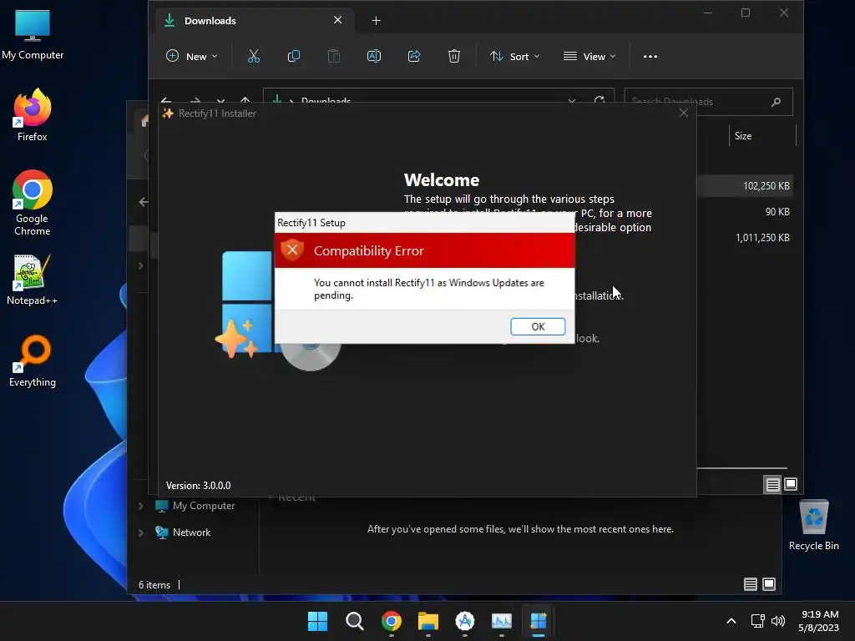The image size is (855, 641).
Task: Click the search magnifier in Downloads
Action: tap(776, 102)
